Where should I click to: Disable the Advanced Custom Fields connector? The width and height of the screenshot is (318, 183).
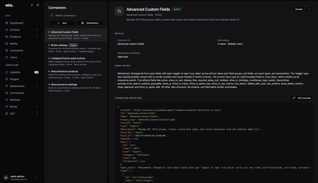[299, 9]
